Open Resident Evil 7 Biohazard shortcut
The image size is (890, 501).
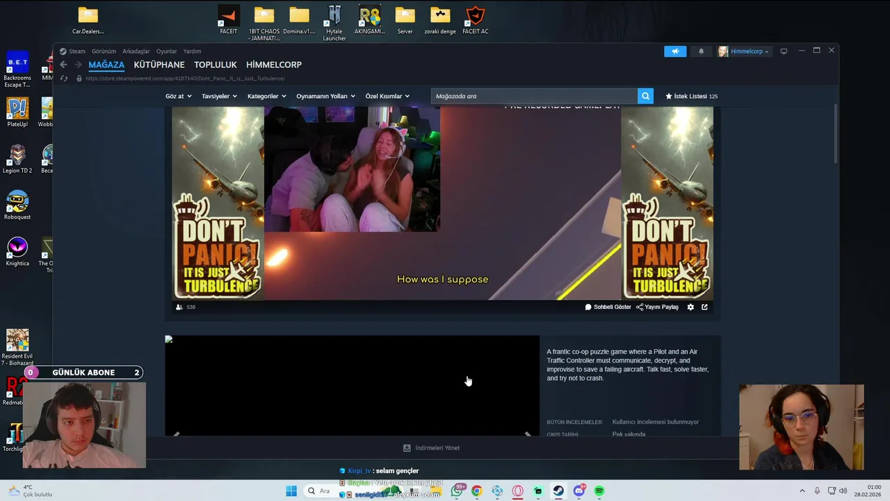click(x=17, y=347)
